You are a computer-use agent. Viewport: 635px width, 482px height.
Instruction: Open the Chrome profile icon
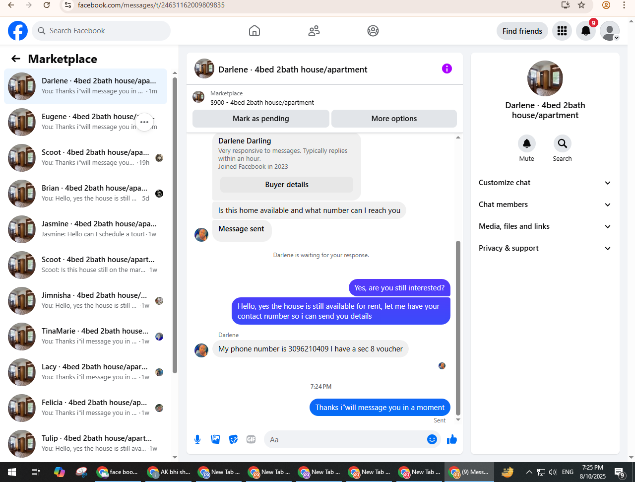pos(606,5)
